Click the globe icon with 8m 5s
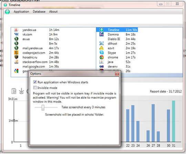The height and width of the screenshot is (154, 186). pyautogui.click(x=16, y=43)
